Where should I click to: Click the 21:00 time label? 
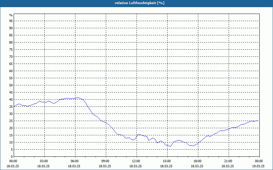point(229,161)
